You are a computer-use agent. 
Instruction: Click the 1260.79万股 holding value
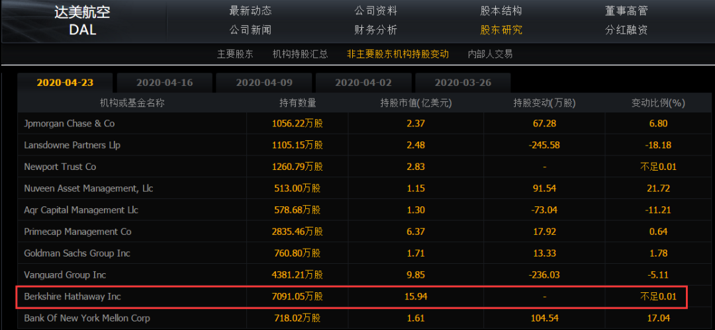[x=297, y=167]
